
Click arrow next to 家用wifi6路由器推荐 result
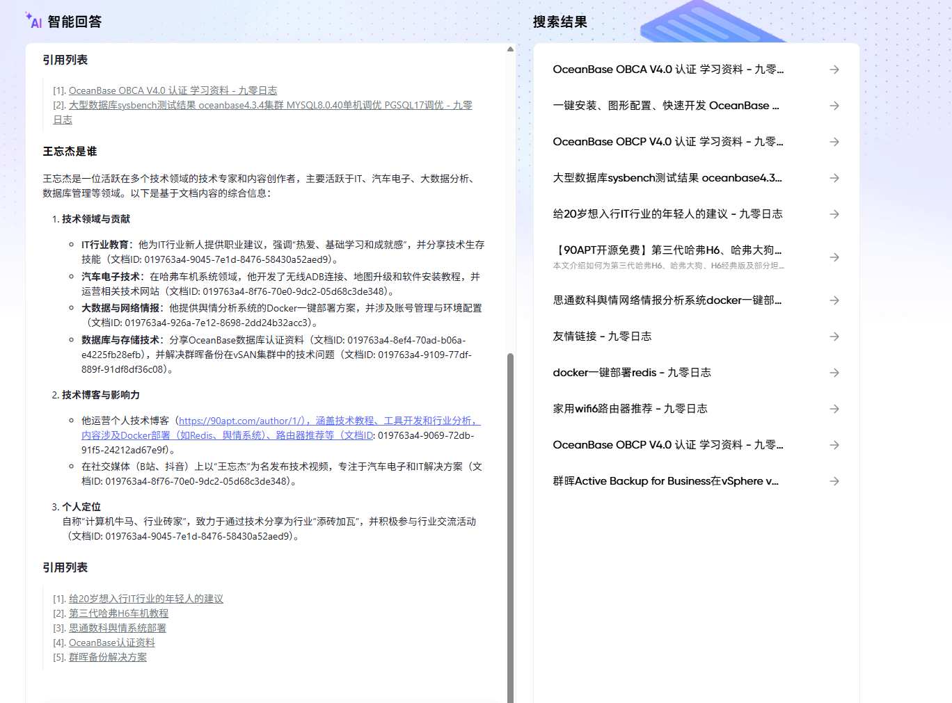tap(834, 409)
